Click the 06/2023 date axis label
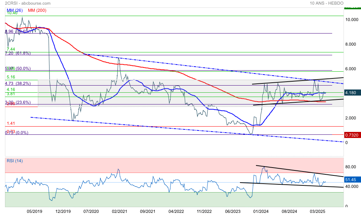The image size is (361, 215). [233, 211]
